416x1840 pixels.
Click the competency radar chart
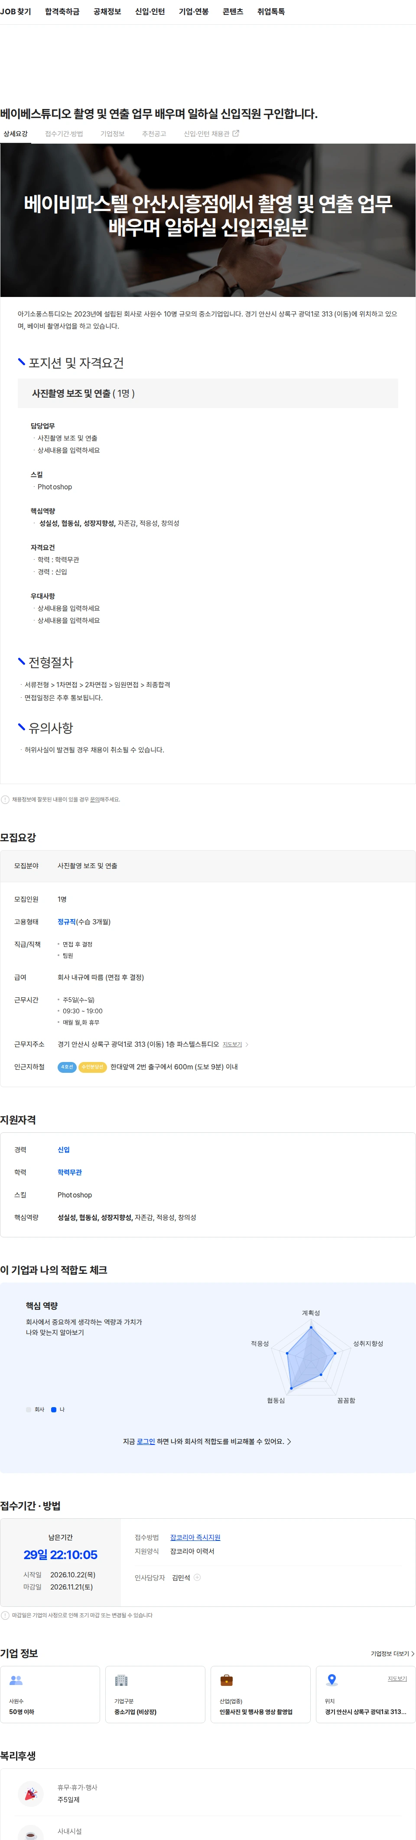311,1358
